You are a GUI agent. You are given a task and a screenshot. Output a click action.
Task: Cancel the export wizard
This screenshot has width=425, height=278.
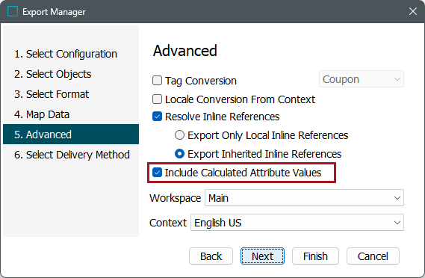[x=373, y=256]
